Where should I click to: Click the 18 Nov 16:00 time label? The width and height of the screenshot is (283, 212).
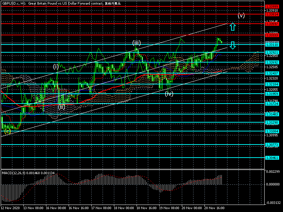tap(146, 208)
